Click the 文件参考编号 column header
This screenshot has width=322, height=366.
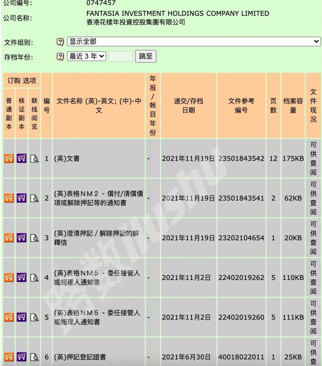(241, 105)
